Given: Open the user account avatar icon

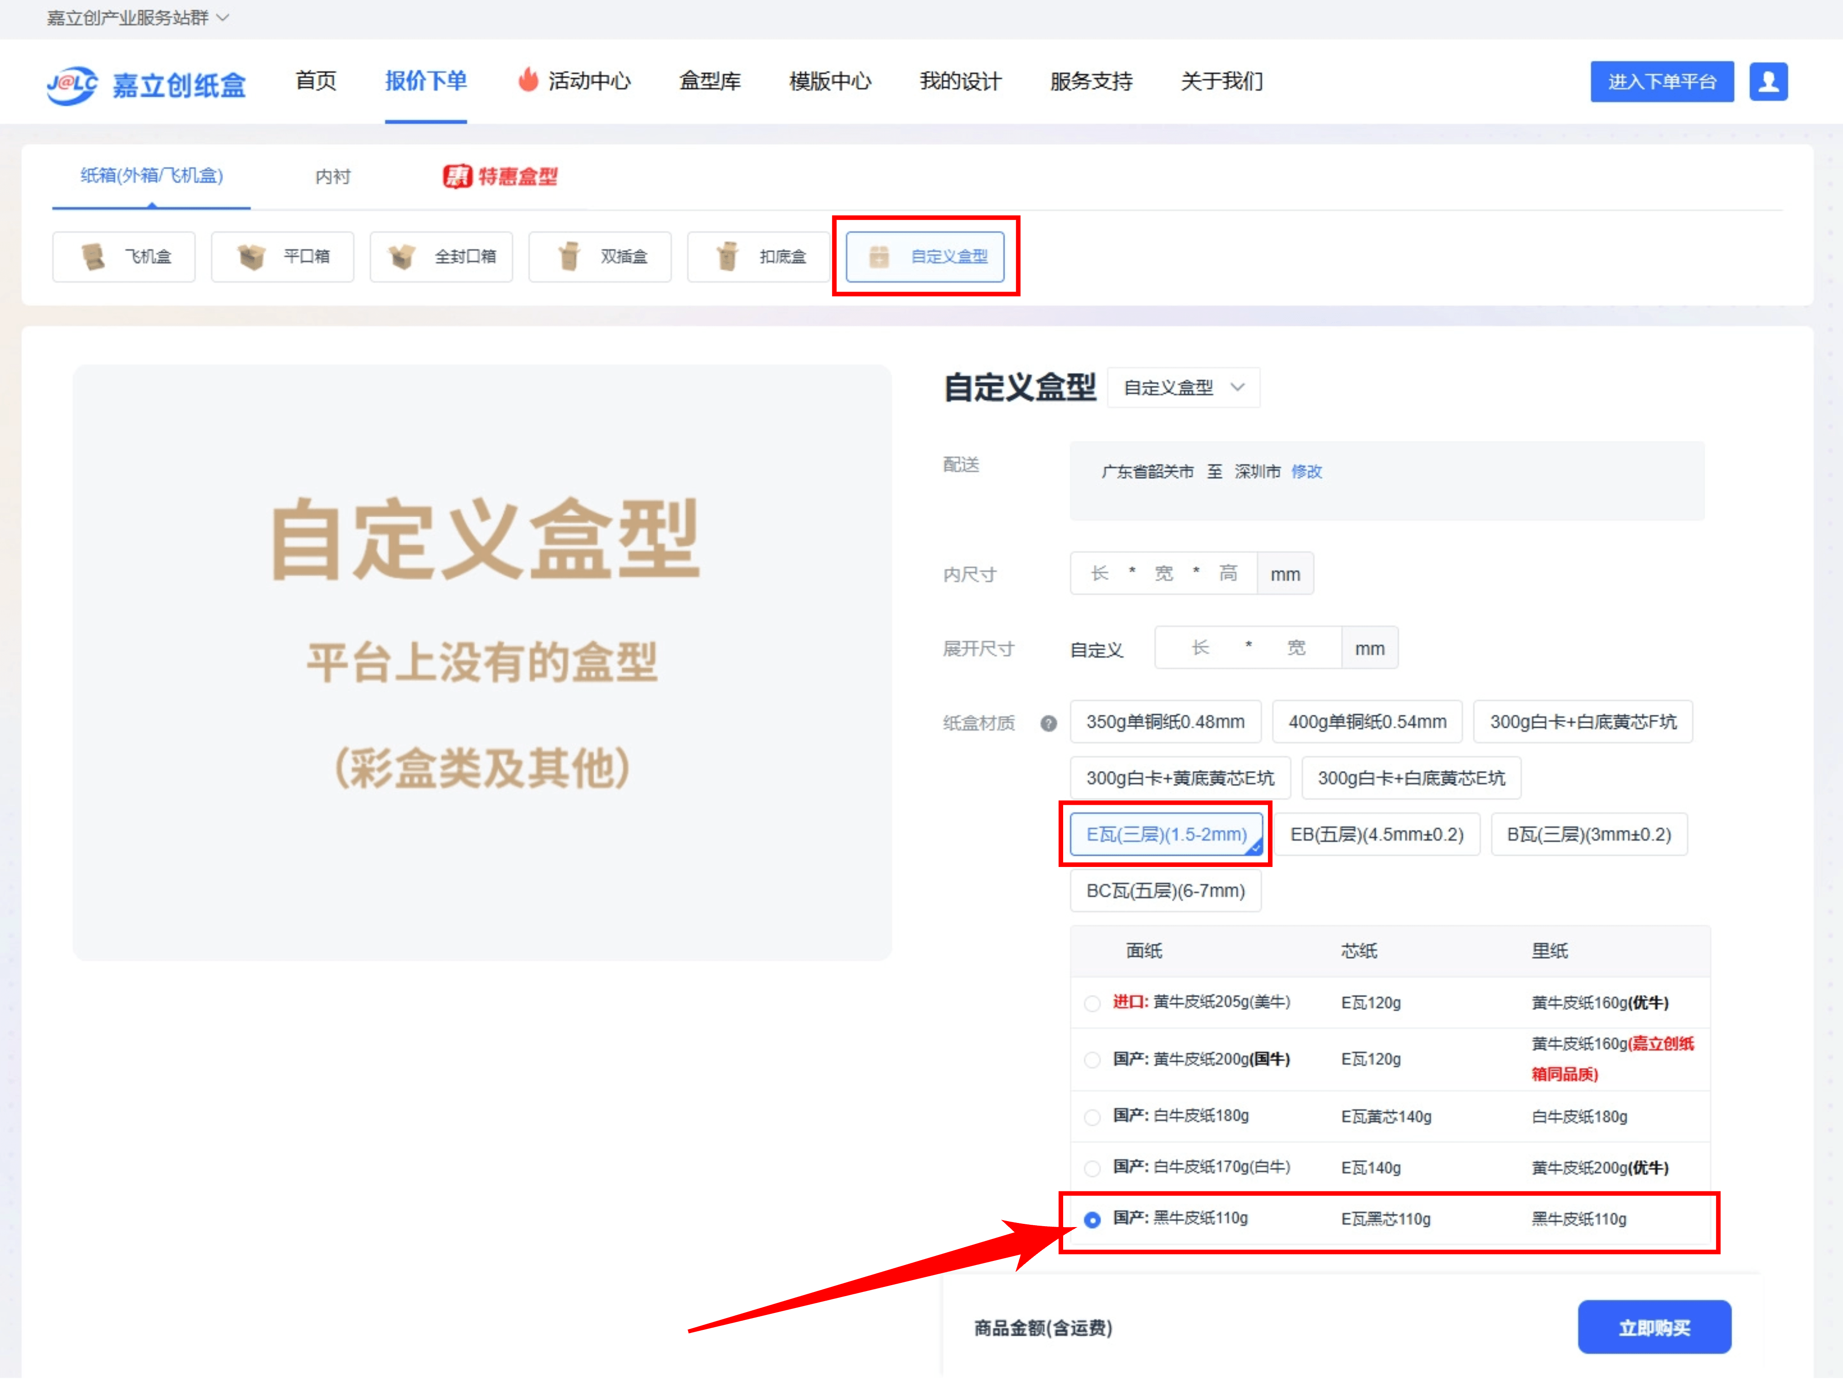Looking at the screenshot, I should [1768, 82].
